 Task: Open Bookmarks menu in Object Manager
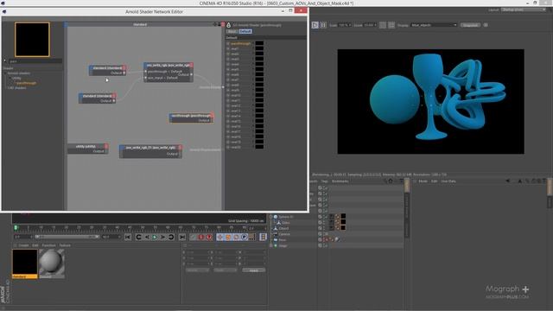340,181
